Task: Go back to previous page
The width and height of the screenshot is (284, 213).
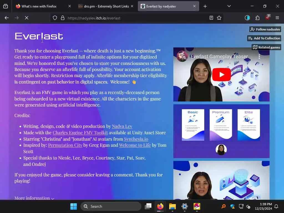Action: click(x=7, y=18)
